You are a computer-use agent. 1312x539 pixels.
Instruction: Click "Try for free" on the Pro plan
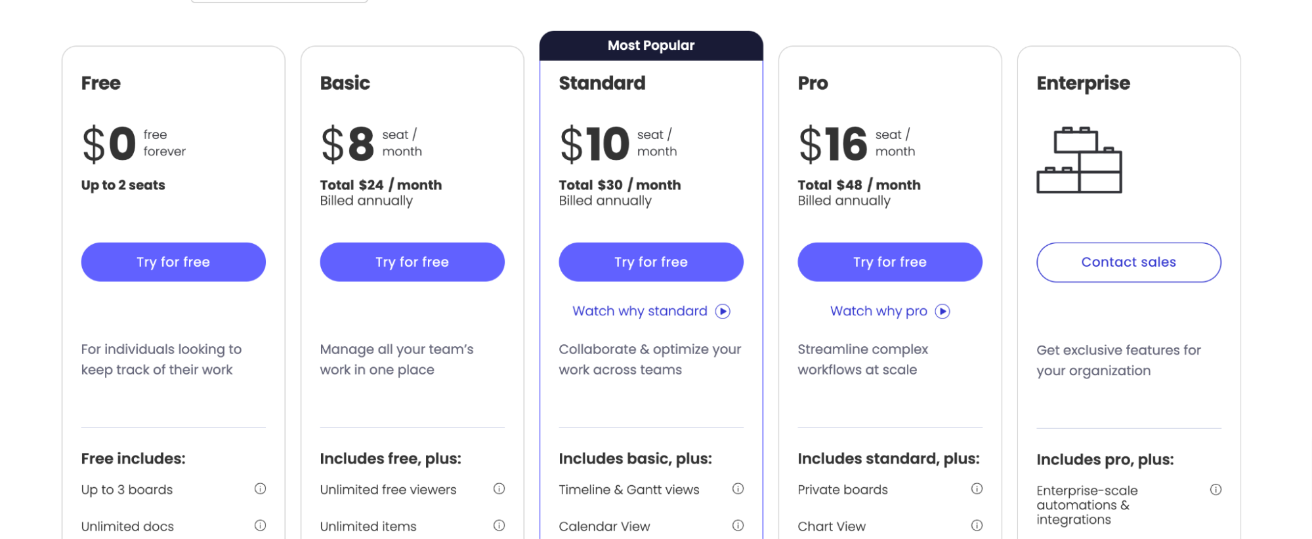click(x=889, y=262)
